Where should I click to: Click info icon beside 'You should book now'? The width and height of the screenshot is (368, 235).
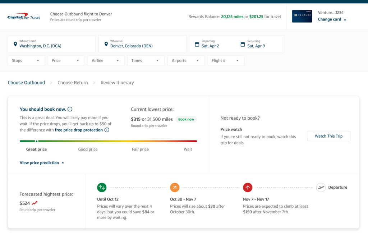[x=70, y=109]
